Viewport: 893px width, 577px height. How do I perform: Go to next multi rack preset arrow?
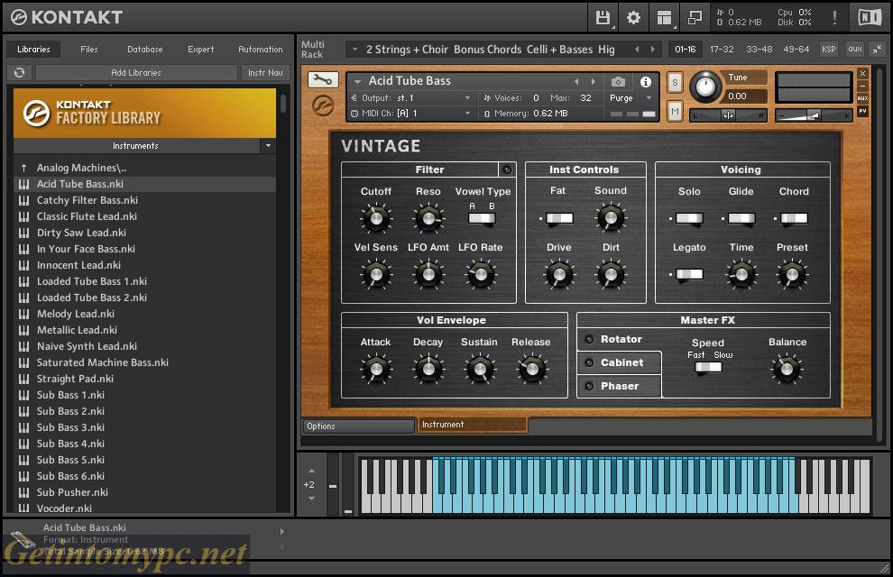coord(653,50)
